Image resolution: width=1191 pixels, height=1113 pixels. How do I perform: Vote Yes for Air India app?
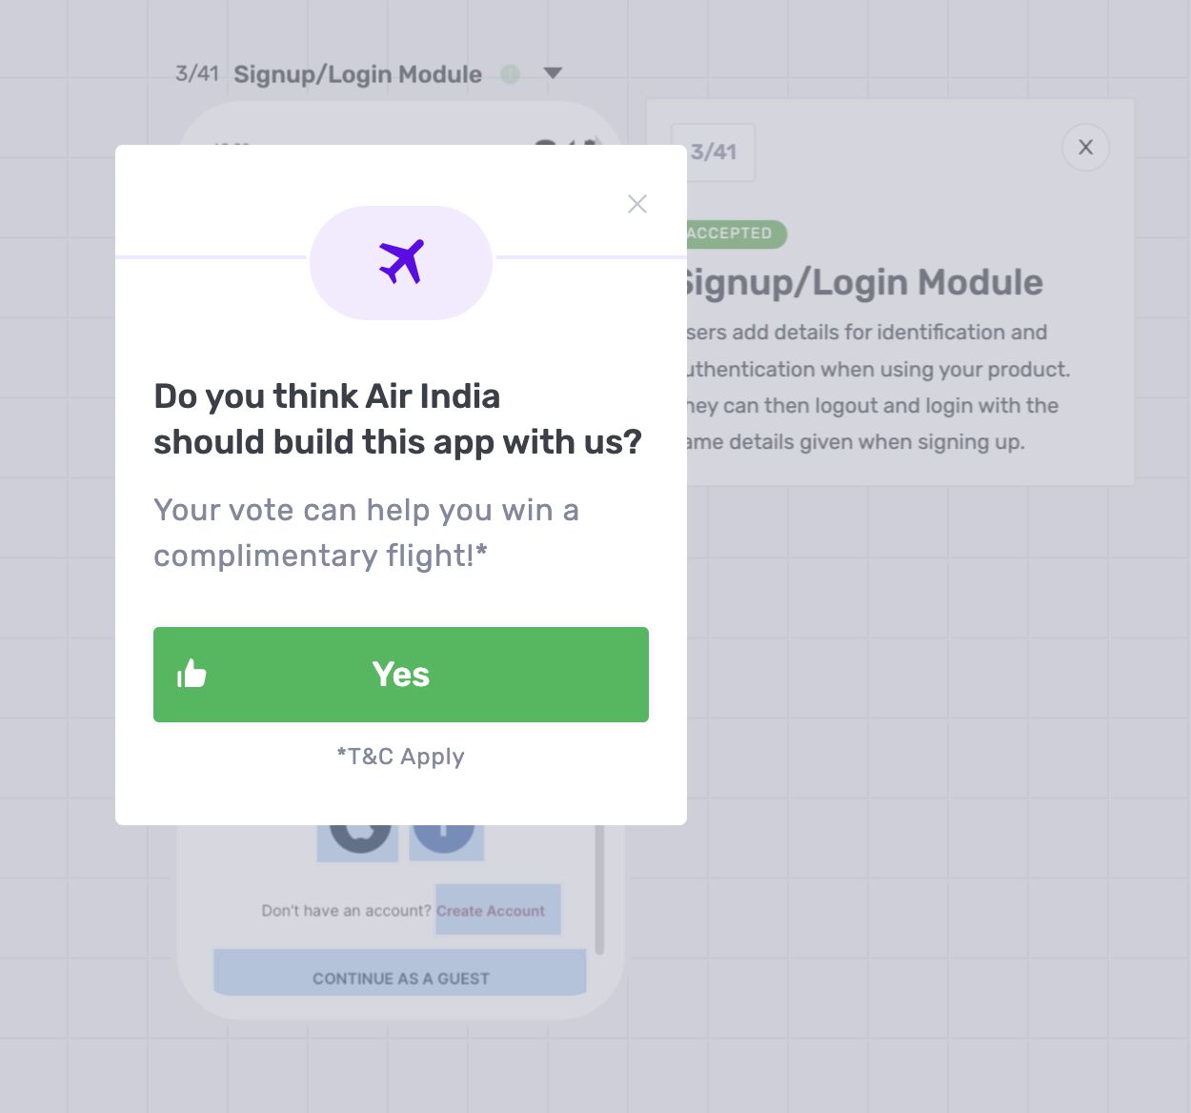(x=401, y=675)
